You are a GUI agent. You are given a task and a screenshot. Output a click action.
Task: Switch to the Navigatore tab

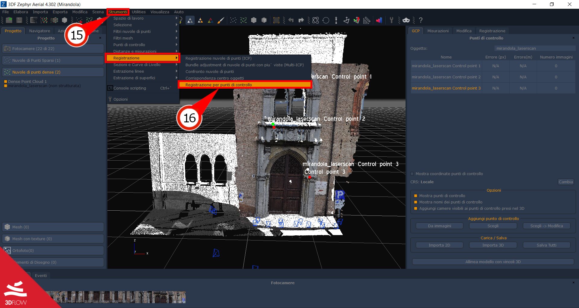40,31
